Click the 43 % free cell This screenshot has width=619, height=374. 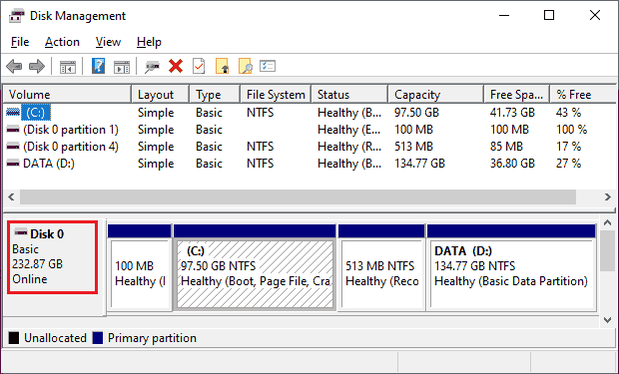[x=568, y=113]
